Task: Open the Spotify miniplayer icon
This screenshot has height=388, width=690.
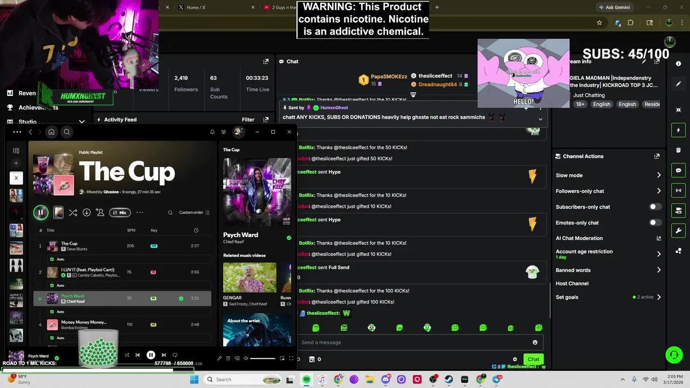Action: 282,358
